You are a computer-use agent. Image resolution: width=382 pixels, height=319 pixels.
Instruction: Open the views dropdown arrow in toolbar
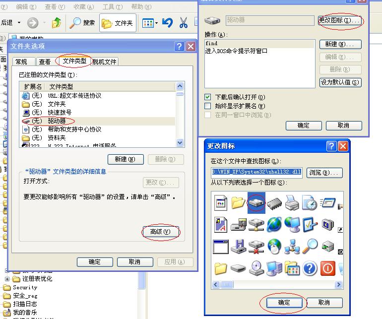[156, 23]
